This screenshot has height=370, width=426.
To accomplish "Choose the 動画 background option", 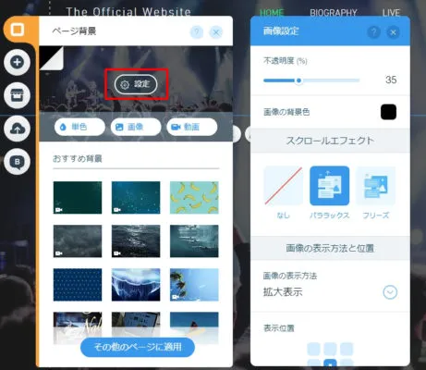I will (x=192, y=127).
